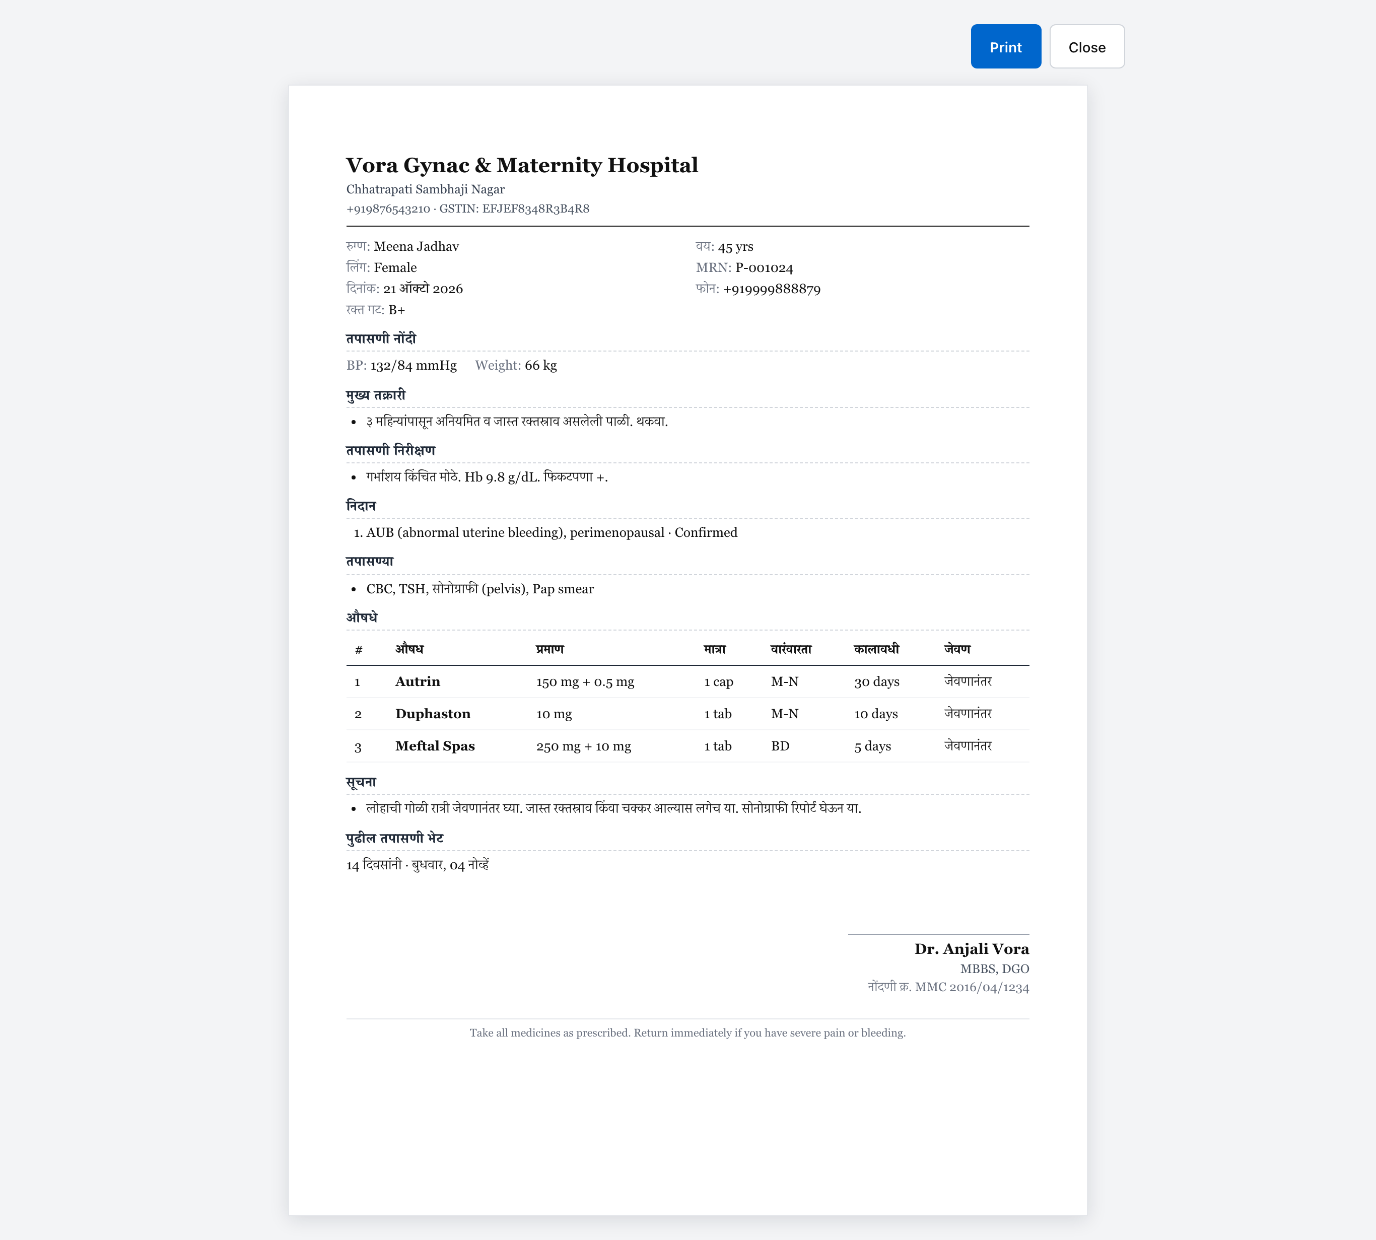Viewport: 1376px width, 1240px height.
Task: Click the 'कालावधी' column header
Action: [x=876, y=649]
